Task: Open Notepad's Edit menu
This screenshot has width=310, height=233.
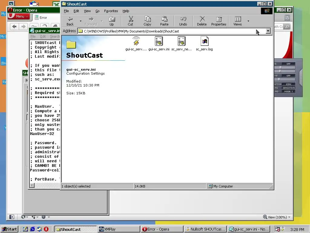Action: (43, 36)
